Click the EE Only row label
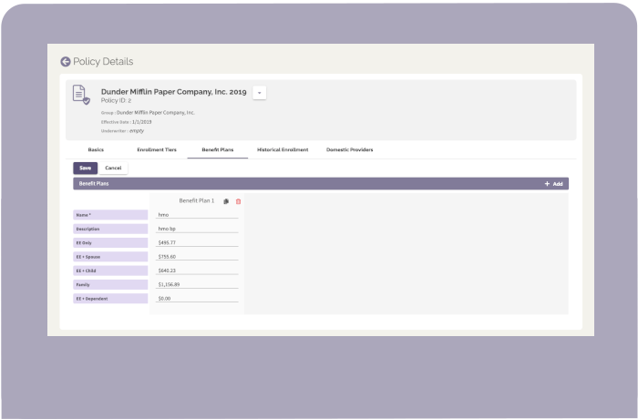638x419 pixels. [x=110, y=243]
